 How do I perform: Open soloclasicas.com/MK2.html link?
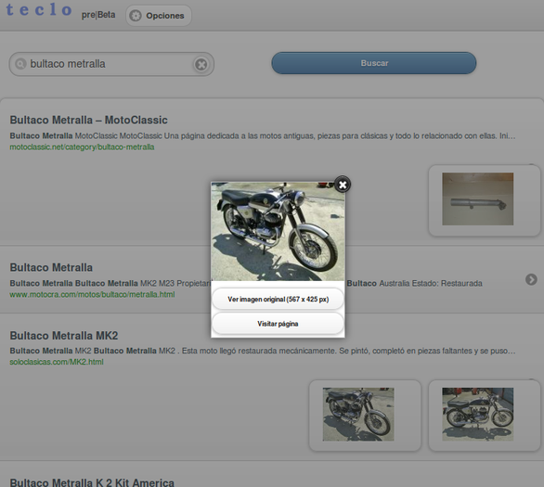tap(57, 362)
